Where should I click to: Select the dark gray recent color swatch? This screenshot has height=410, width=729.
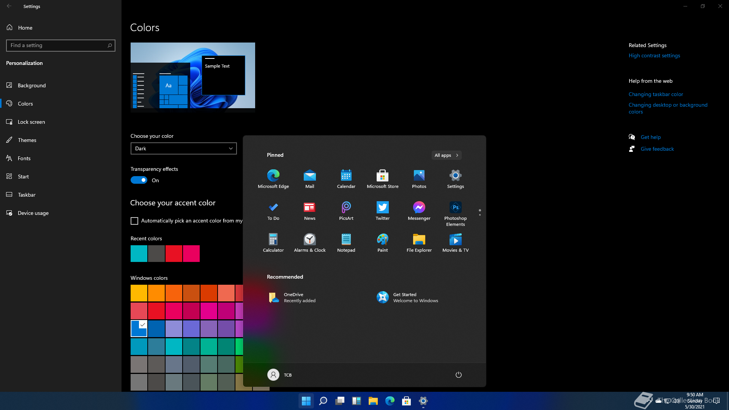coord(156,254)
